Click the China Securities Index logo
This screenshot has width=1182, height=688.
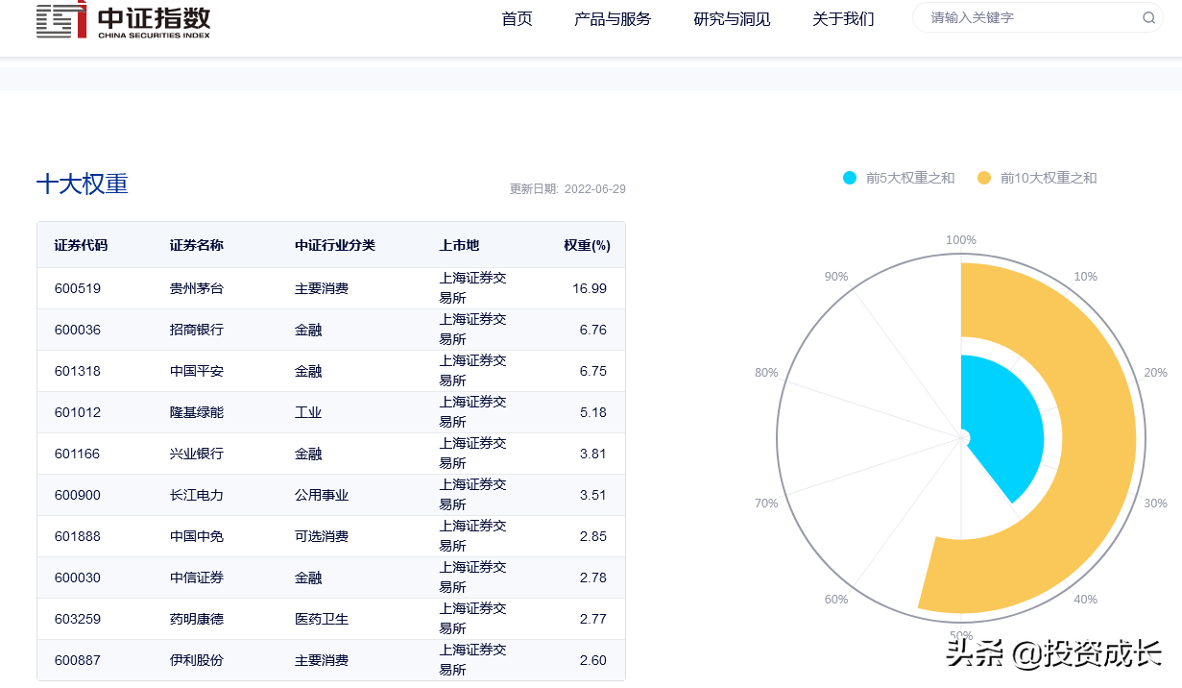tap(123, 19)
